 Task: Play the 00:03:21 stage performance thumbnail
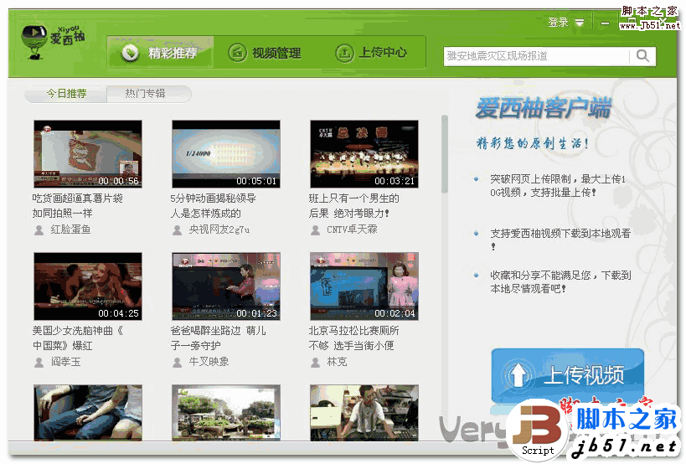(x=364, y=154)
